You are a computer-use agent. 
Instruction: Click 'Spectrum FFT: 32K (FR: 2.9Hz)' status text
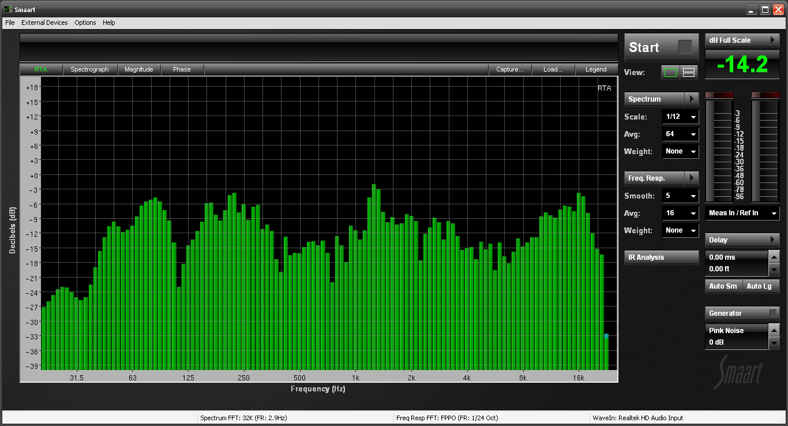243,418
